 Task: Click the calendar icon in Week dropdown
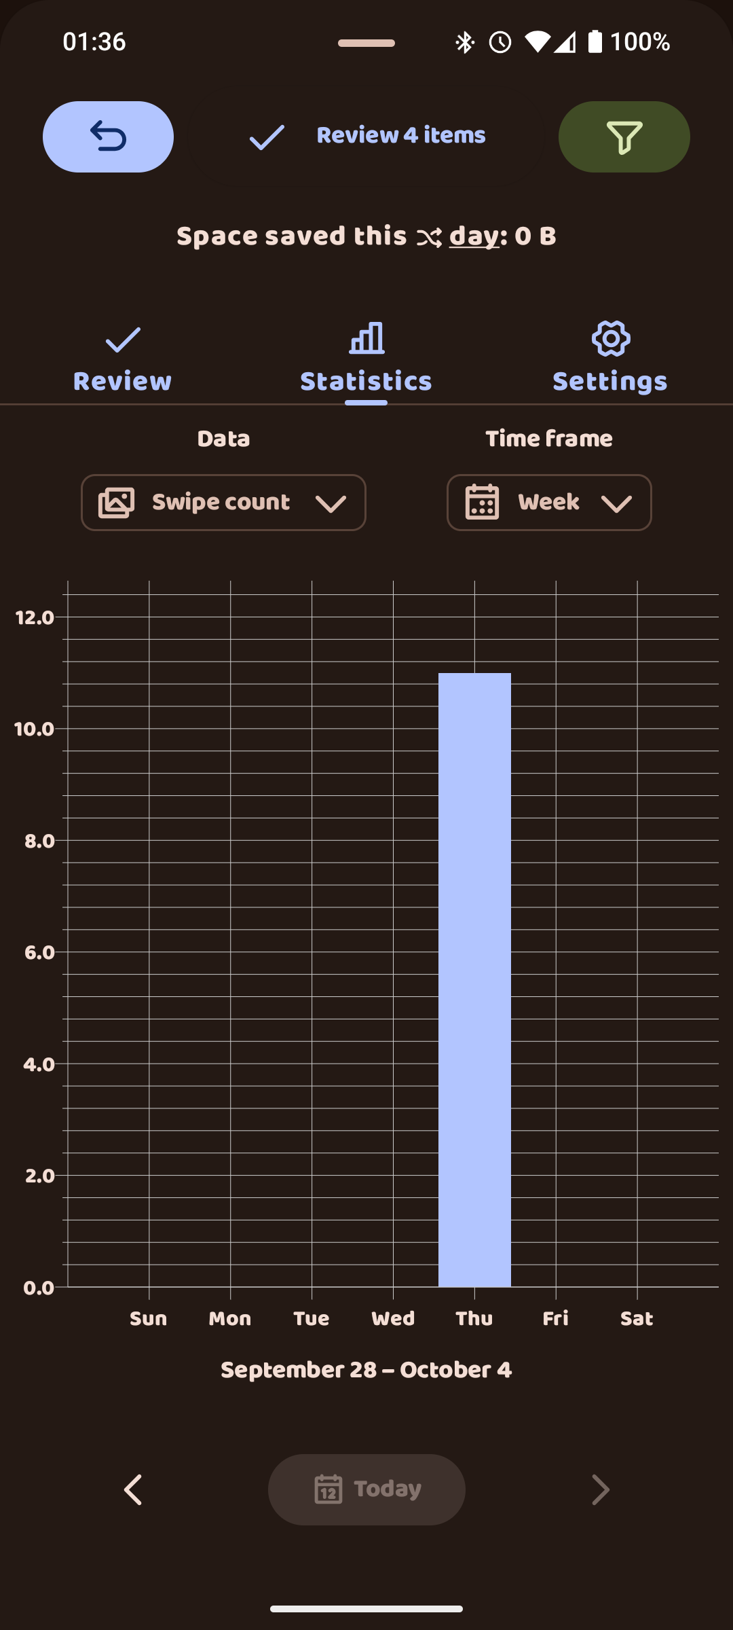(482, 503)
